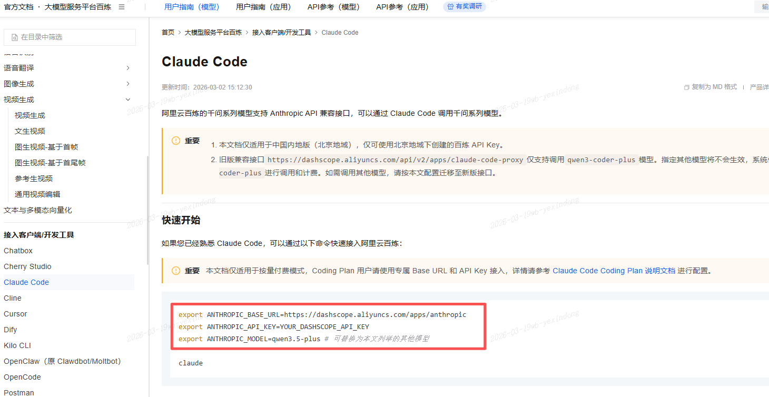This screenshot has height=397, width=769.
Task: Click the ANTHROPIC_MODEL export line
Action: tap(304, 339)
